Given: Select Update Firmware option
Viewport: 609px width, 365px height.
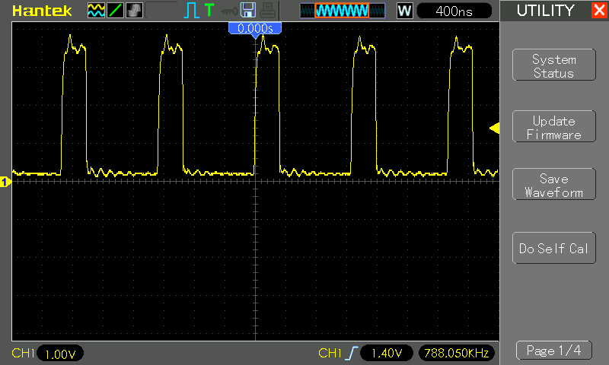Looking at the screenshot, I should [553, 128].
